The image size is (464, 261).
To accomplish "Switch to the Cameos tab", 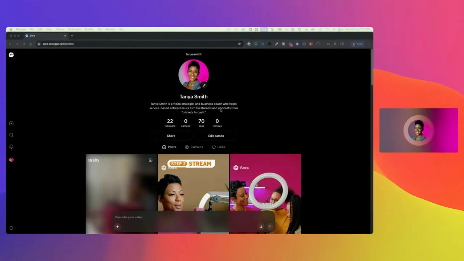I will (x=194, y=147).
